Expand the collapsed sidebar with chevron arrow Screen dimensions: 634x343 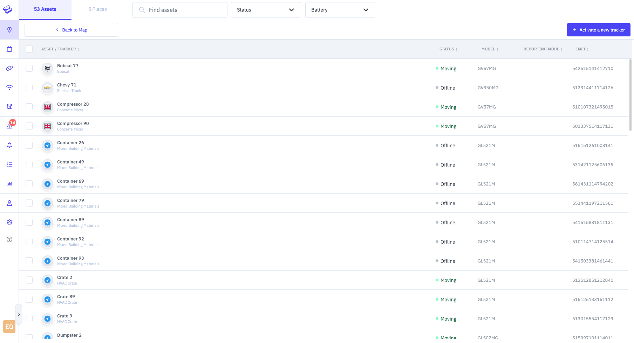[x=19, y=314]
